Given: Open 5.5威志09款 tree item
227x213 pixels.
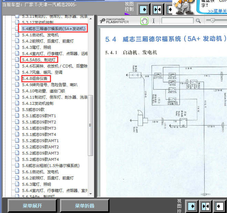Looking at the screenshot, I should click(x=33, y=110).
